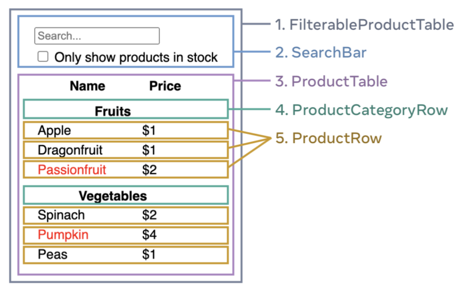Viewport: 469px width, 291px height.
Task: Click the red Passionfruit product name
Action: coord(71,169)
